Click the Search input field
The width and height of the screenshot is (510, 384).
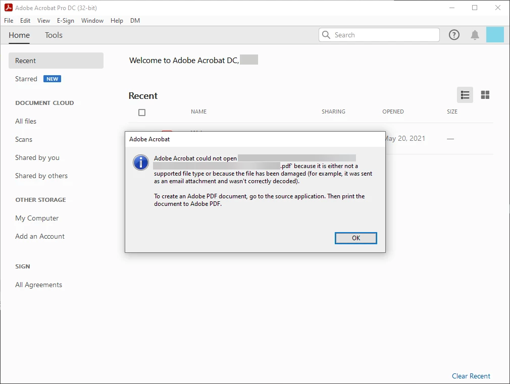[379, 35]
